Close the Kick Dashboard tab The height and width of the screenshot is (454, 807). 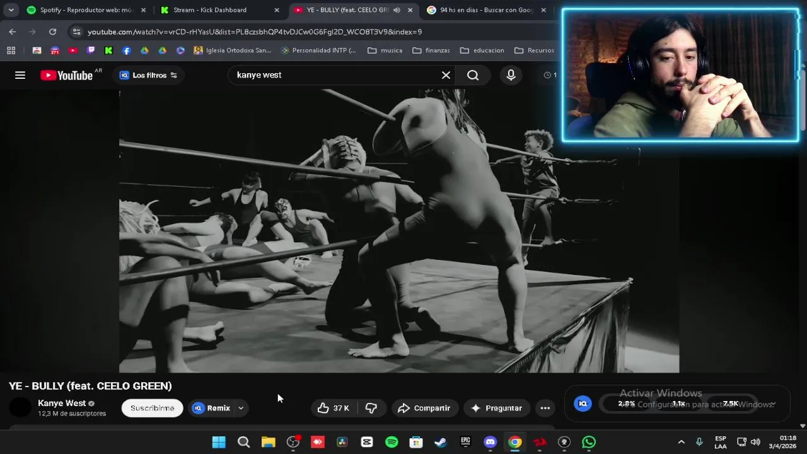[x=276, y=10]
